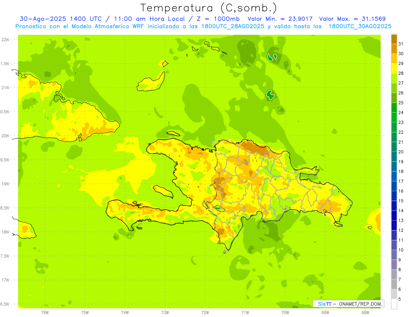Click the "74W" longitude label
Viewport: 410px width, 317px height.
125,313
